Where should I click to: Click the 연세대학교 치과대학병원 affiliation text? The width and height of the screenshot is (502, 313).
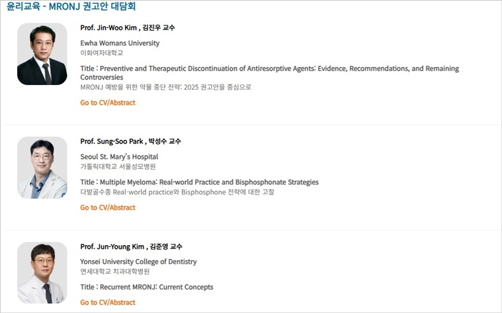coord(115,271)
